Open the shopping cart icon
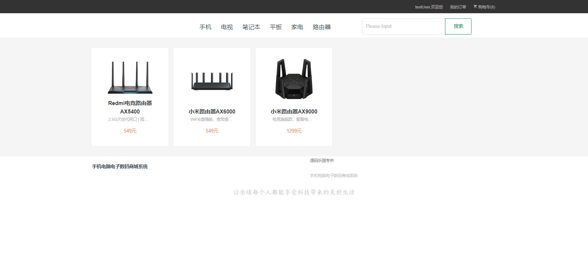 click(475, 7)
